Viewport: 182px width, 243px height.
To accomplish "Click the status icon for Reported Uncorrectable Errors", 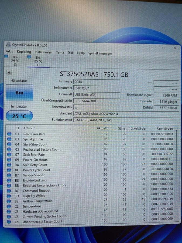I will coord(9,185).
